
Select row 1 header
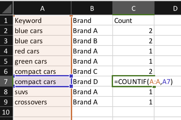click(x=6, y=20)
